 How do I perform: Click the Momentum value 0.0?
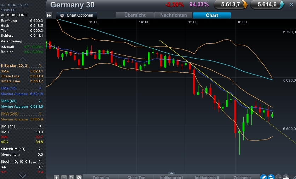pyautogui.click(x=40, y=155)
